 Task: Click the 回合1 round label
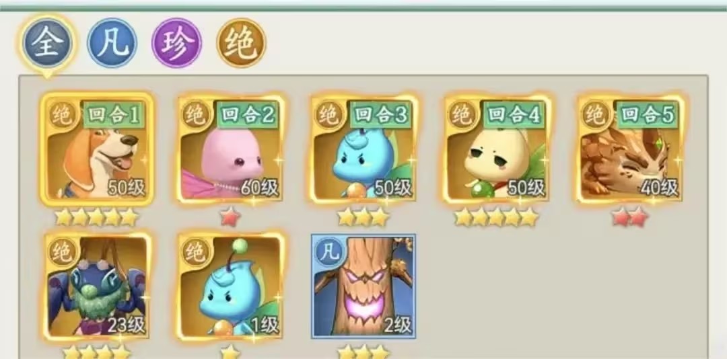[114, 114]
